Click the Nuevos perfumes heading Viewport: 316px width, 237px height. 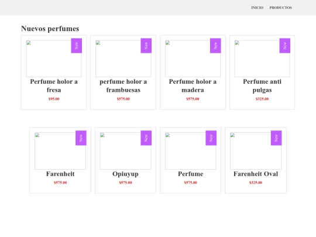coord(50,29)
